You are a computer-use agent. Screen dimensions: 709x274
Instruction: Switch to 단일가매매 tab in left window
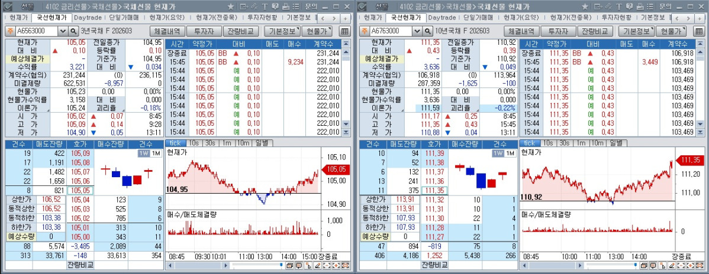[124, 18]
